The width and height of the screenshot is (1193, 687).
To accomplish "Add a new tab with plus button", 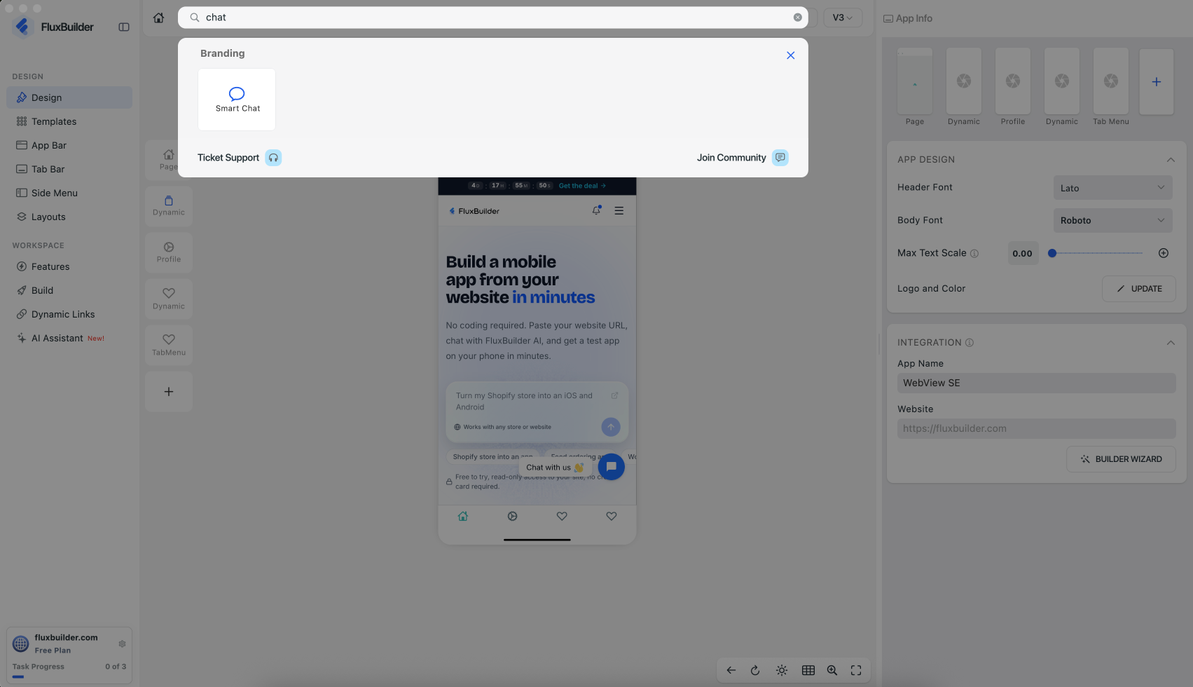I will click(x=169, y=392).
